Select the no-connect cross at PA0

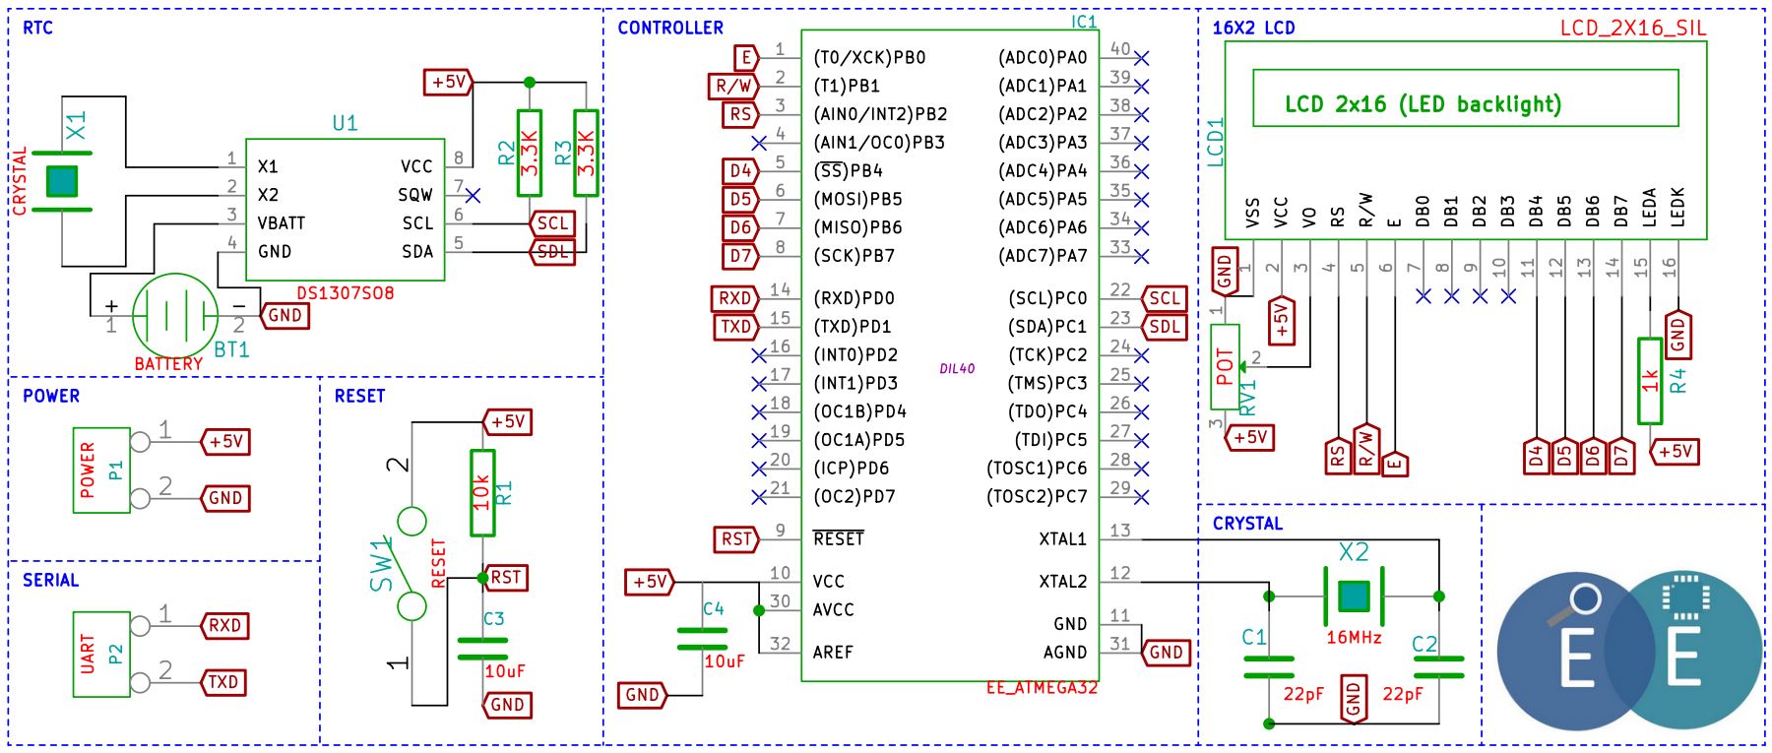(1141, 58)
